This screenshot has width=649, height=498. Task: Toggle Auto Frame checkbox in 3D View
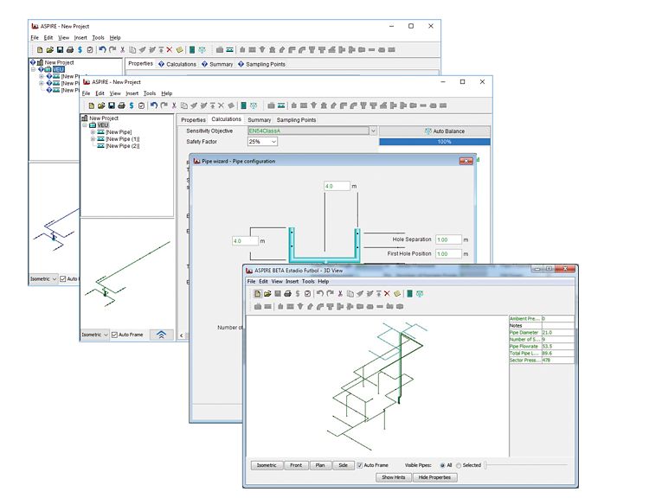click(360, 465)
